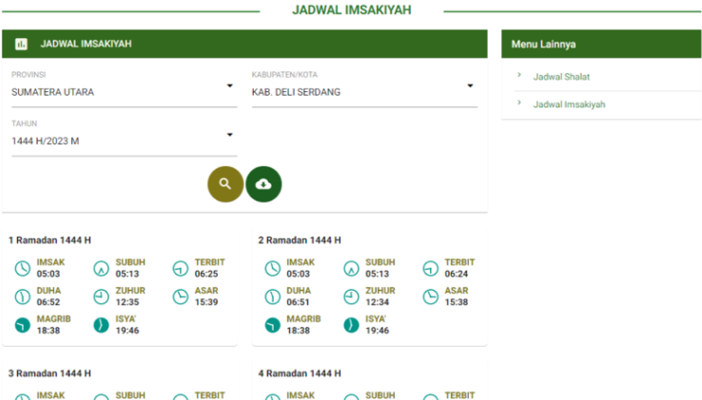Click Zuhur time 12:34 for 2 Ramadan
Viewport: 702px width, 400px height.
pyautogui.click(x=378, y=302)
